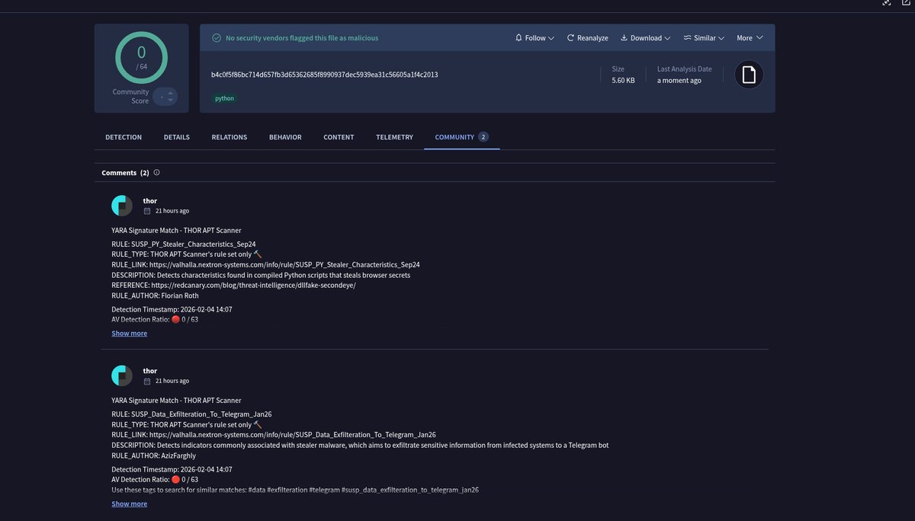Upvote the file with the community vote widget
This screenshot has height=521, width=915.
coord(170,94)
